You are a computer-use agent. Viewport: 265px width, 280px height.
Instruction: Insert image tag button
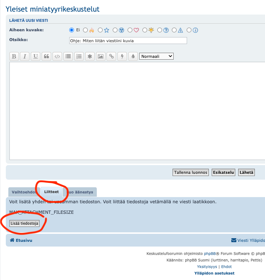coord(100,56)
